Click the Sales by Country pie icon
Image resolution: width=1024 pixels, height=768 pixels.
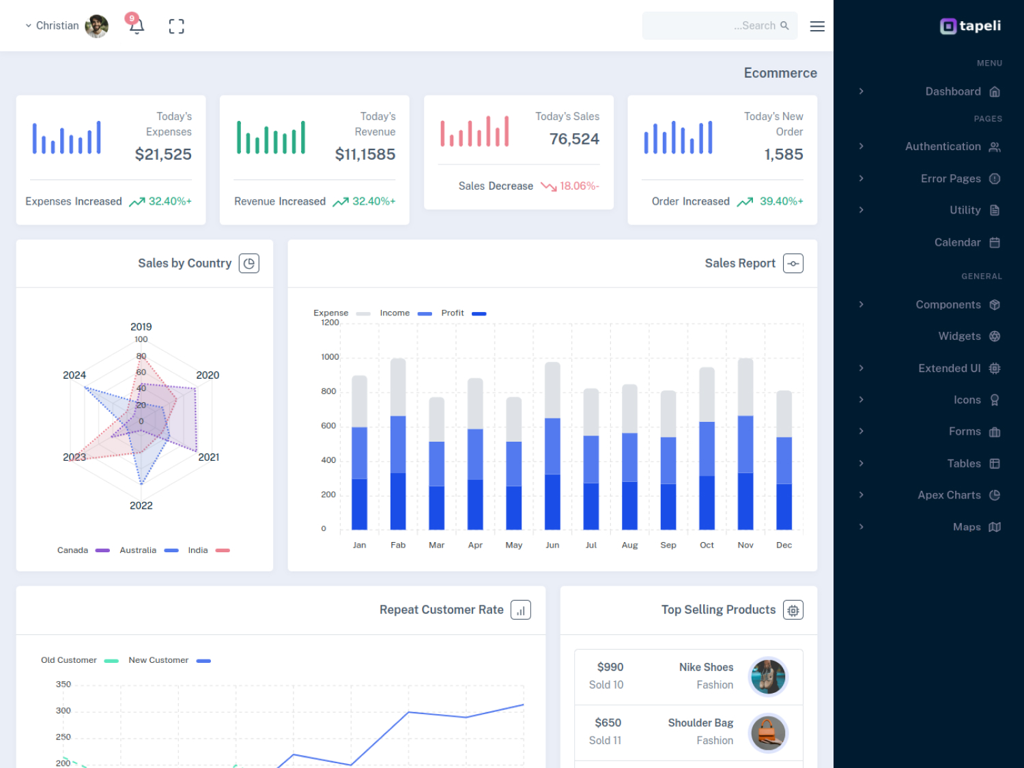point(249,264)
